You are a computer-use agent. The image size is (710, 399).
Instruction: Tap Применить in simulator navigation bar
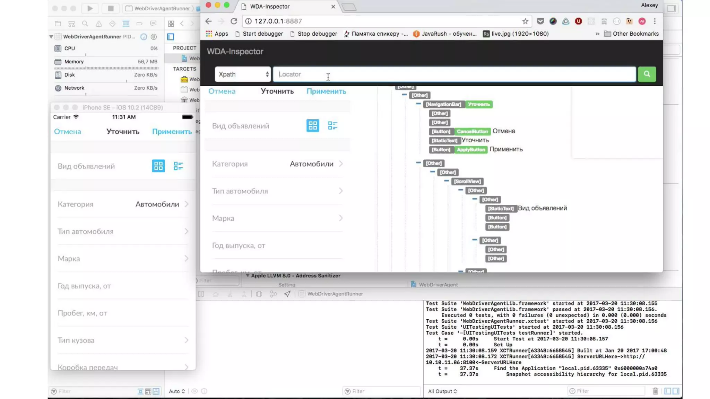[172, 132]
